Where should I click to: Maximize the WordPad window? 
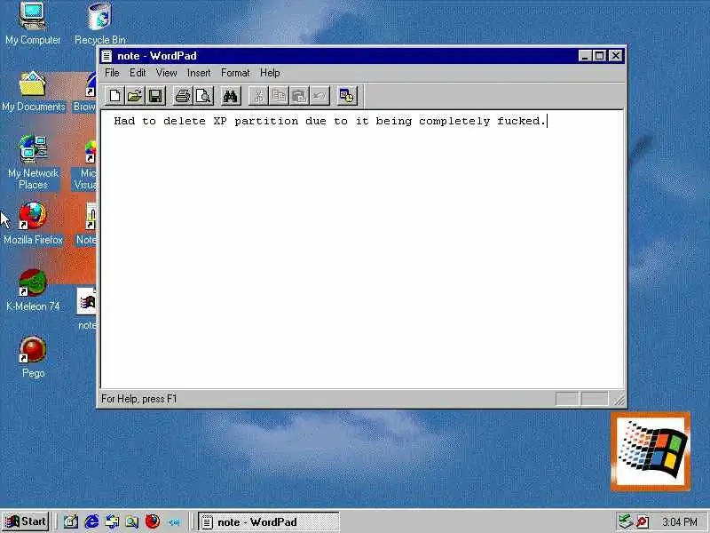600,56
